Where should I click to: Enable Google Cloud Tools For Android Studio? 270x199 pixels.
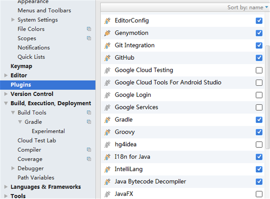pos(259,82)
